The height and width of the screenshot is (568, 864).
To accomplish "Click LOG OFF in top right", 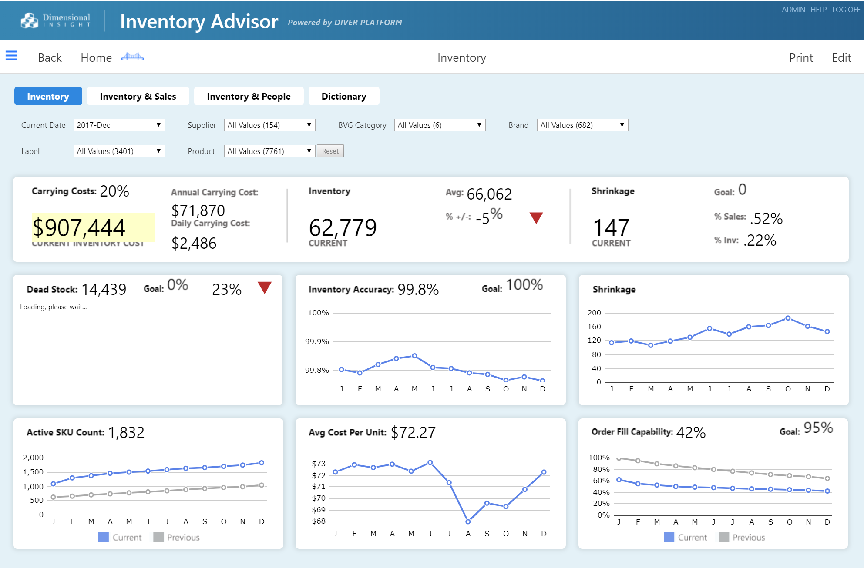I will tap(846, 10).
